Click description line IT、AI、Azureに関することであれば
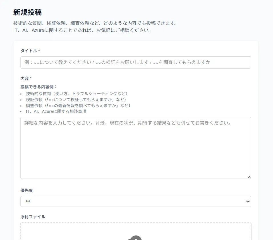Viewport: 273px width, 240px height. [82, 30]
